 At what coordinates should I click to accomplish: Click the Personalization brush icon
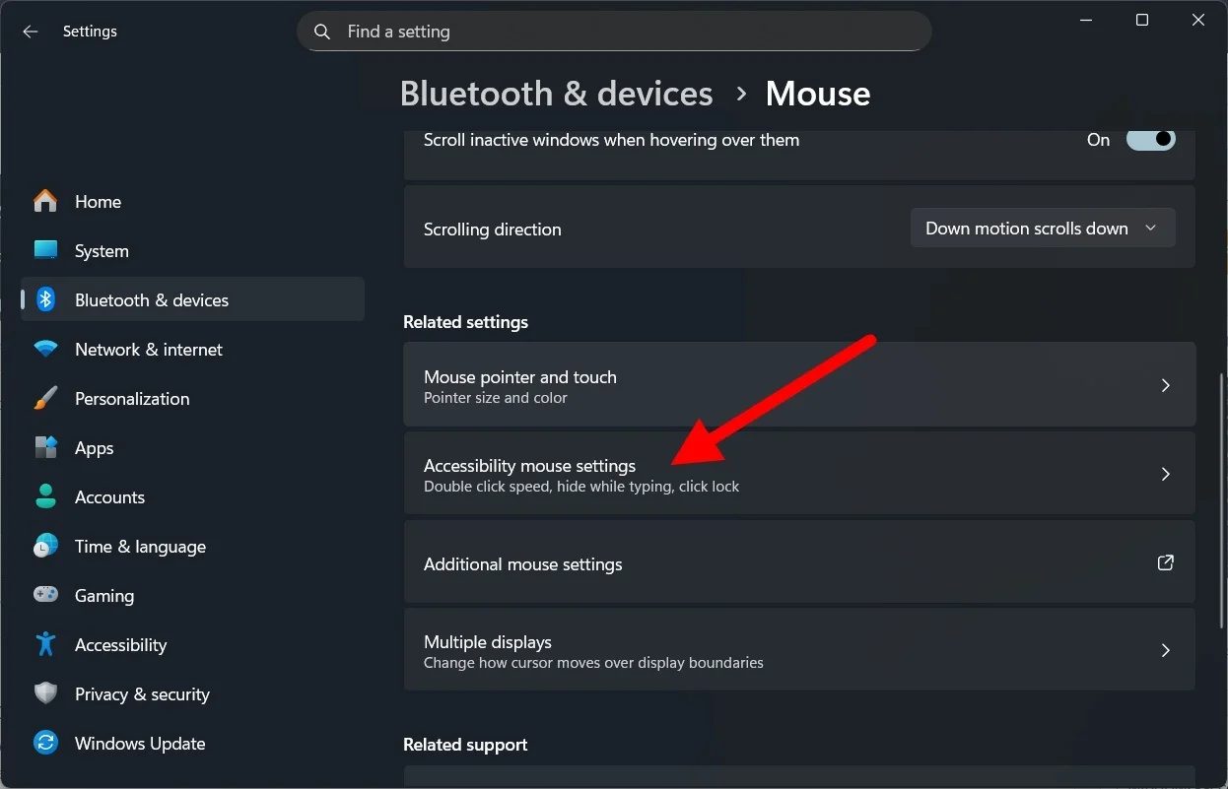[45, 398]
